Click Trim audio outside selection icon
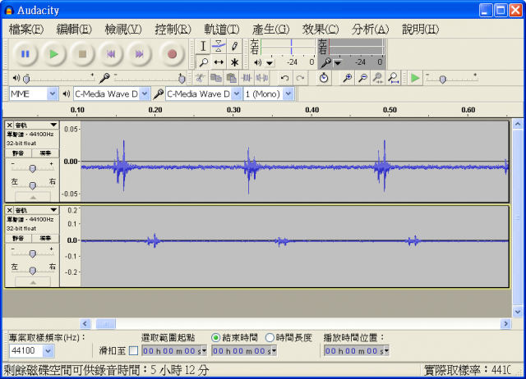The height and width of the screenshot is (379, 526). (247, 79)
